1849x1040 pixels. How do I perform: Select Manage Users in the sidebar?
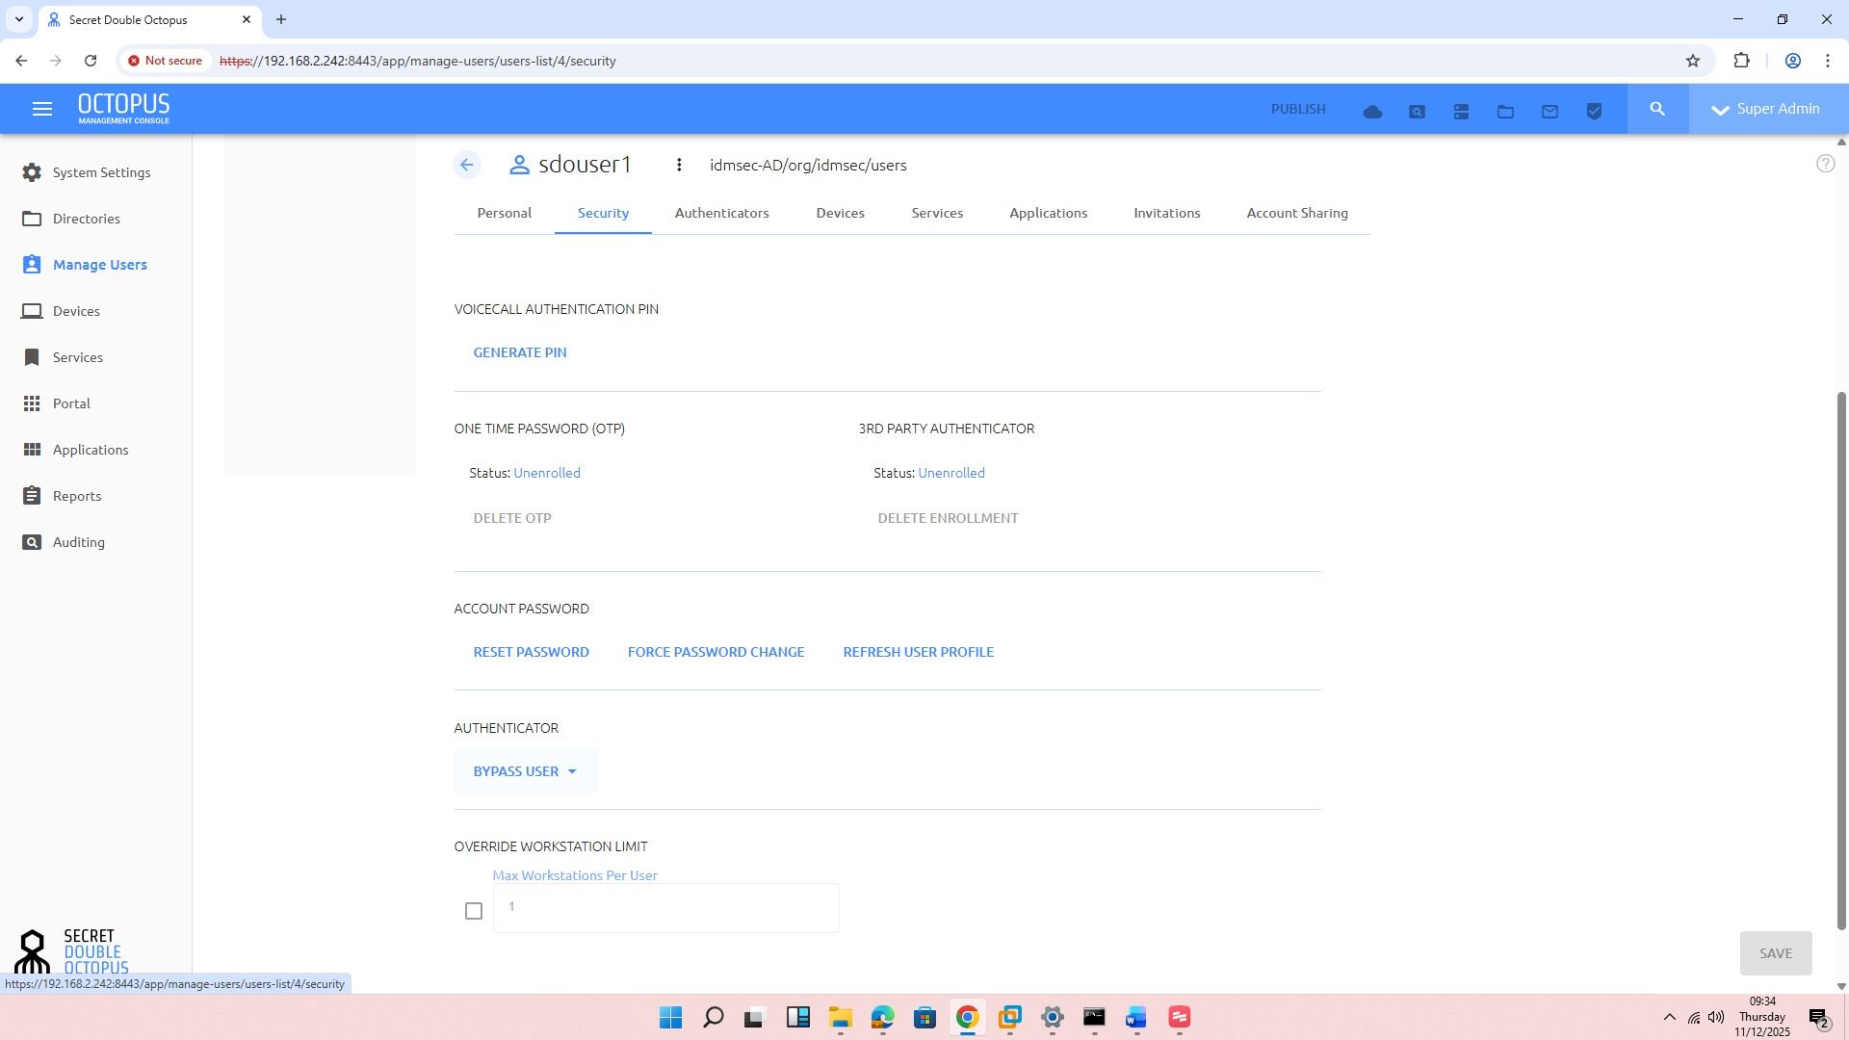(99, 264)
